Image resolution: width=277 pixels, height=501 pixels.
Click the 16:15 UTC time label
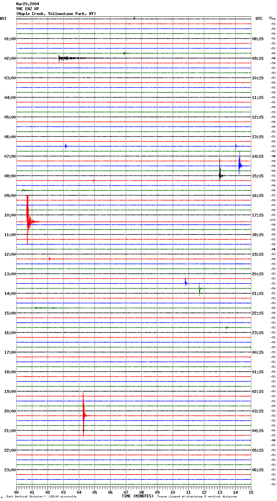click(x=258, y=196)
